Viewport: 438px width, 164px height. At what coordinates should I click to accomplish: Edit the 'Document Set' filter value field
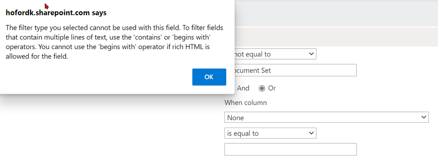[295, 71]
